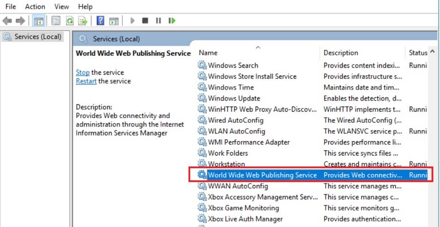
Task: Click Work Folders description 'This service syncs files'
Action: (361, 153)
